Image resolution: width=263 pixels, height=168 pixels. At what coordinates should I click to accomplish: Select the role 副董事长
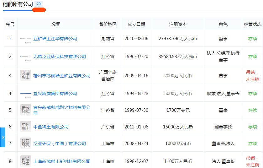pyautogui.click(x=223, y=127)
